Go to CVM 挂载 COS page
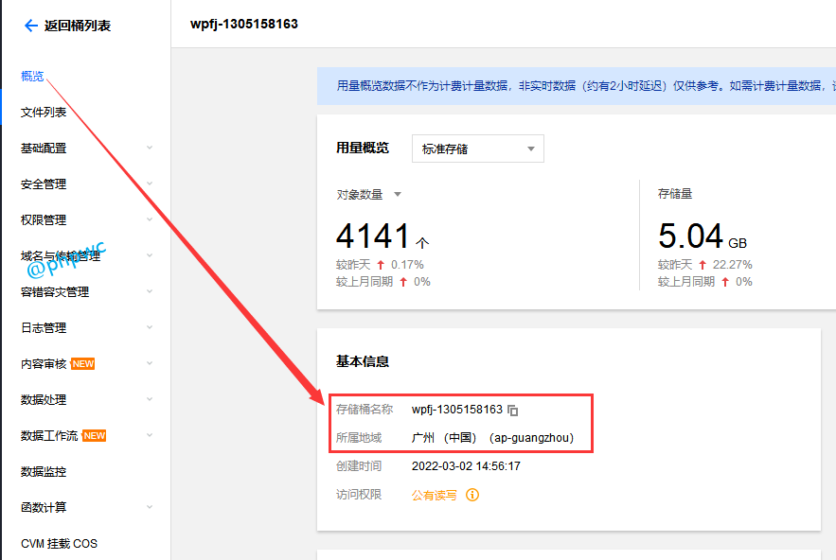The height and width of the screenshot is (560, 836). coord(59,544)
